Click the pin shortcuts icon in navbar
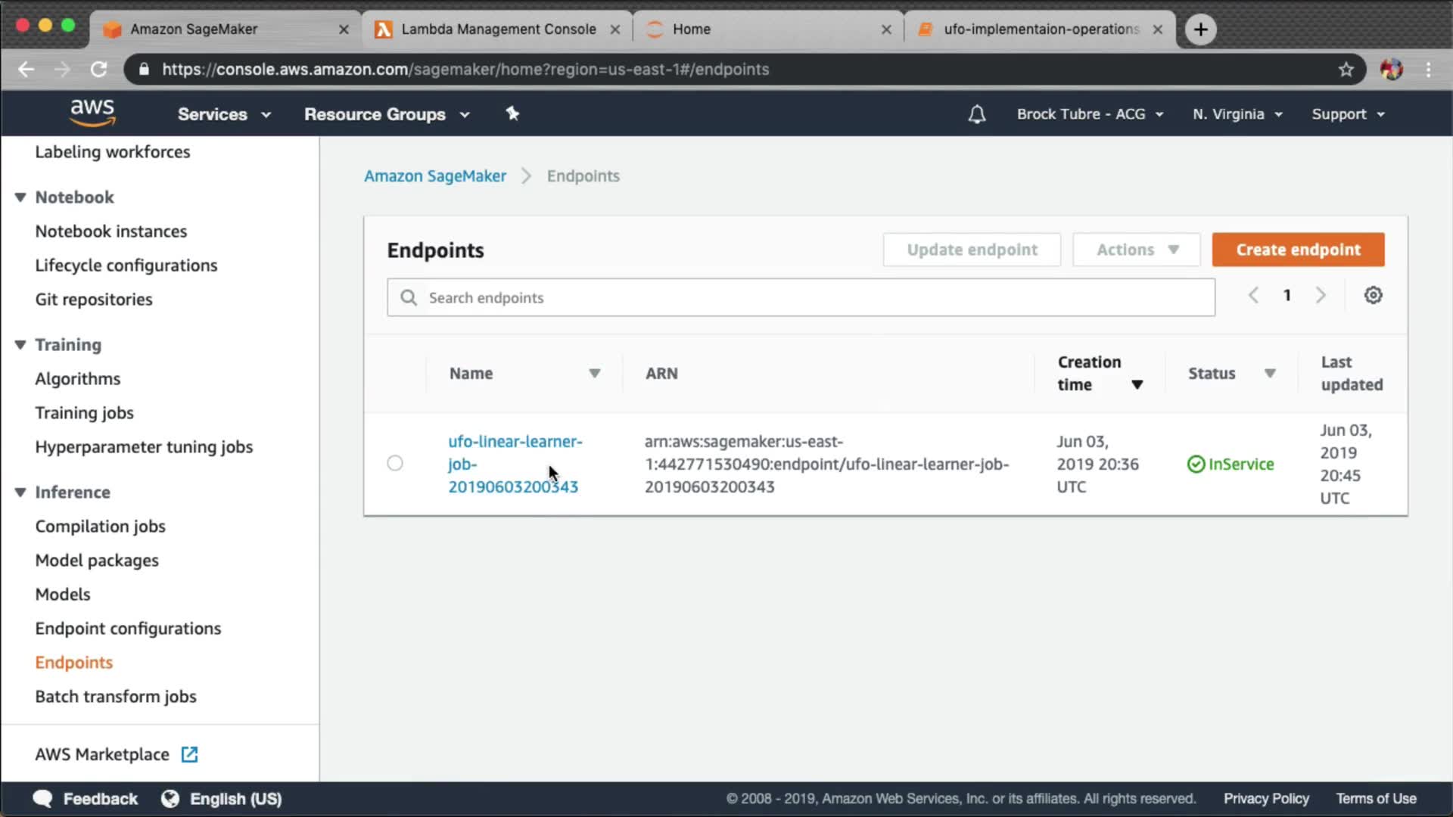Viewport: 1453px width, 817px height. tap(512, 113)
